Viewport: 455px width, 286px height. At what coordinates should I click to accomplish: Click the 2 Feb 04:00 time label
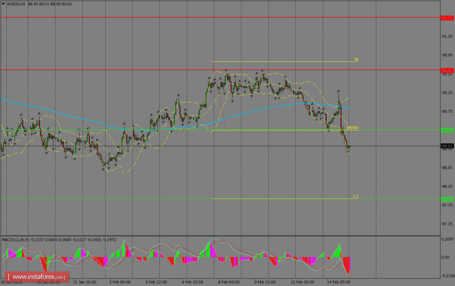120,282
